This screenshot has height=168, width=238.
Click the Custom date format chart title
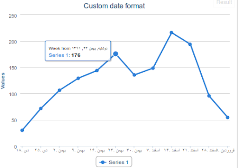114,6
